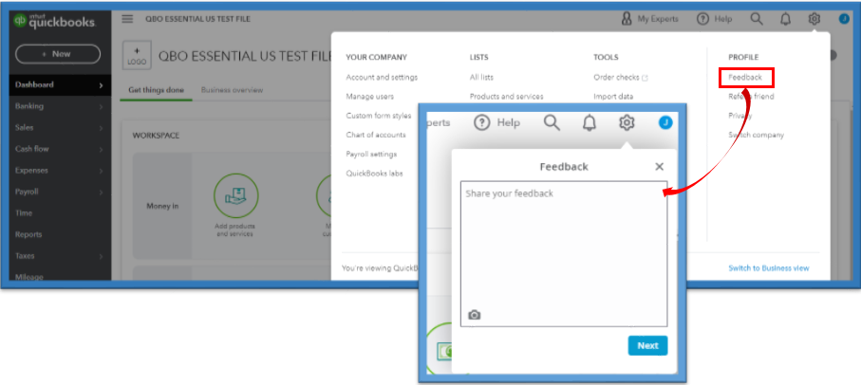Open Manage users
The height and width of the screenshot is (385, 861).
point(369,97)
